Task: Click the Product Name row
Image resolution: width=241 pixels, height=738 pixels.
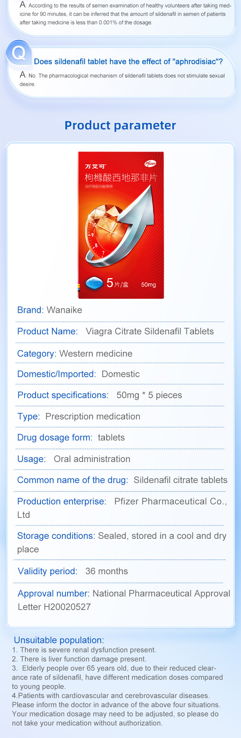Action: [115, 331]
